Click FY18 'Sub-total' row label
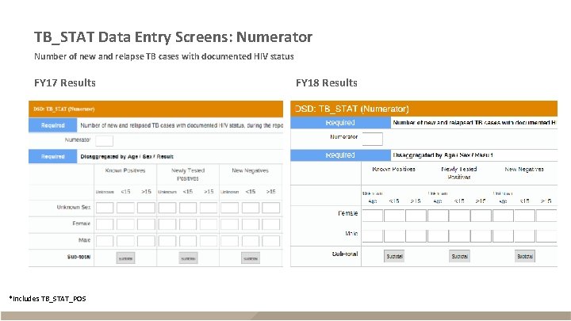This screenshot has width=571, height=321. [x=345, y=254]
